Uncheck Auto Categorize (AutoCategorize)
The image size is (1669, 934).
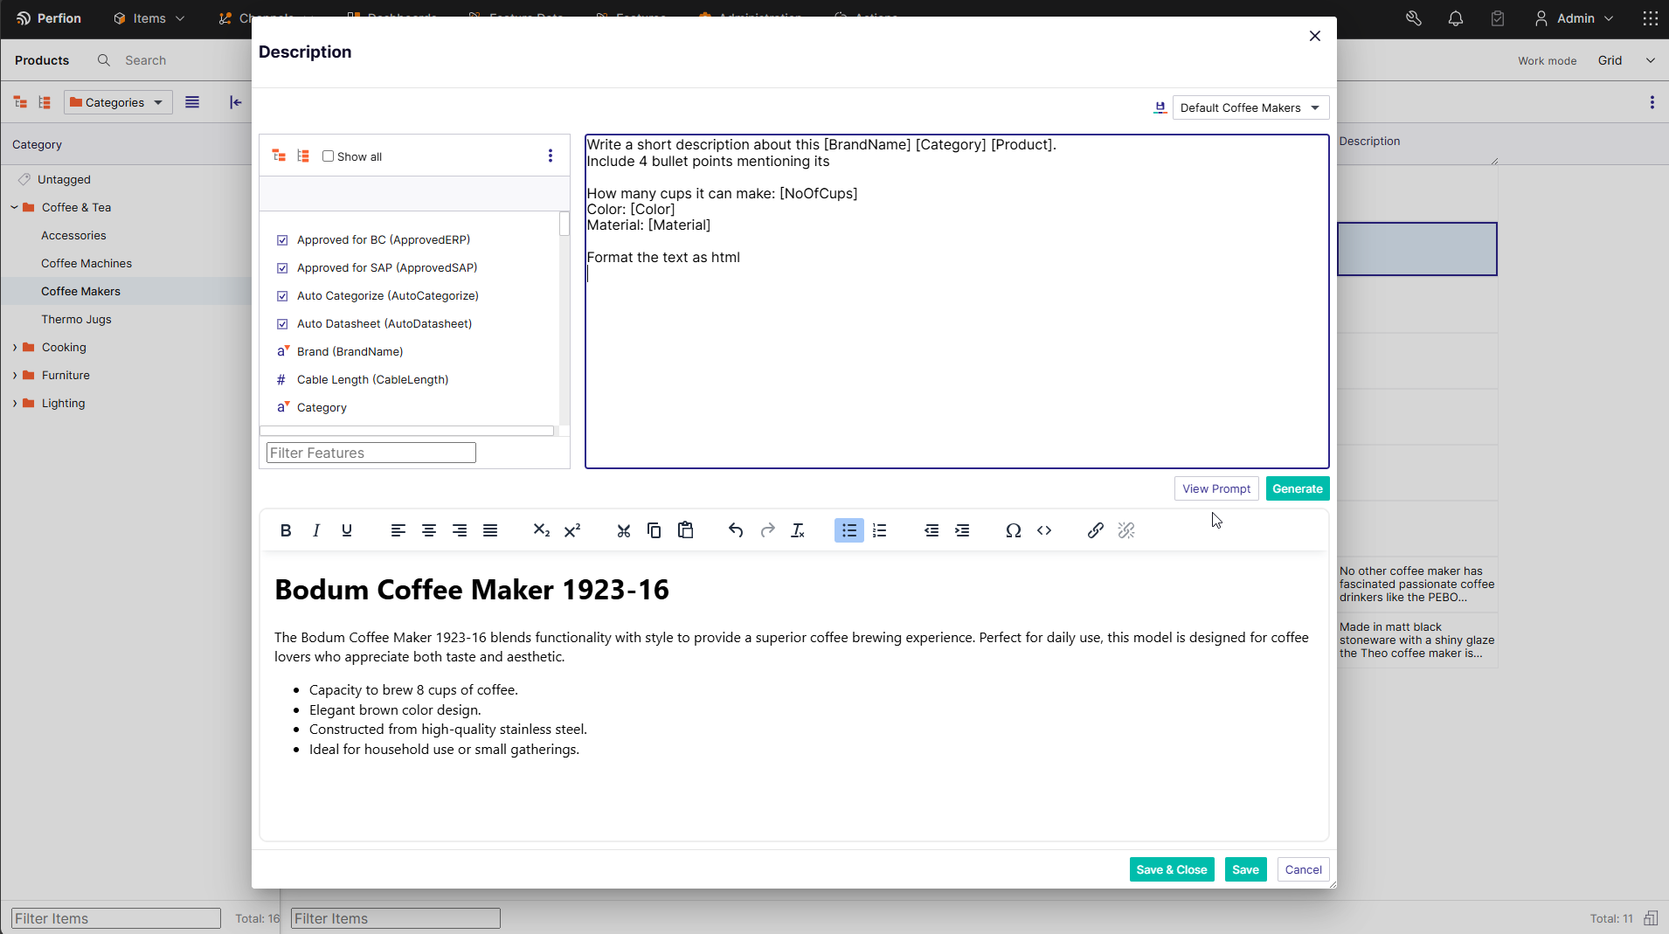point(282,296)
